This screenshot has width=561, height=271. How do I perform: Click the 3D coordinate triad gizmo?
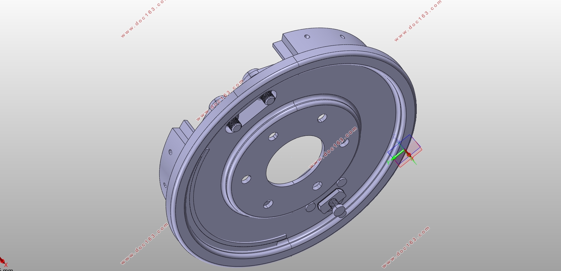(405, 151)
